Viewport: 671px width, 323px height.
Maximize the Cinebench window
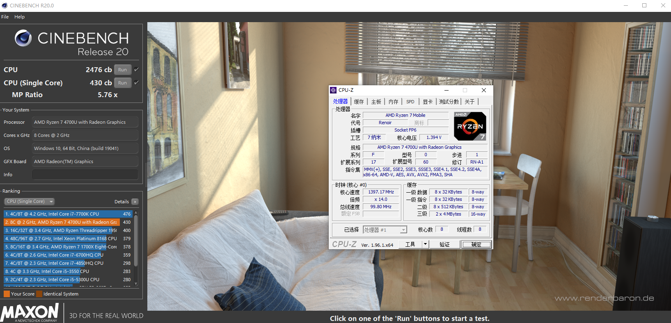tap(644, 5)
